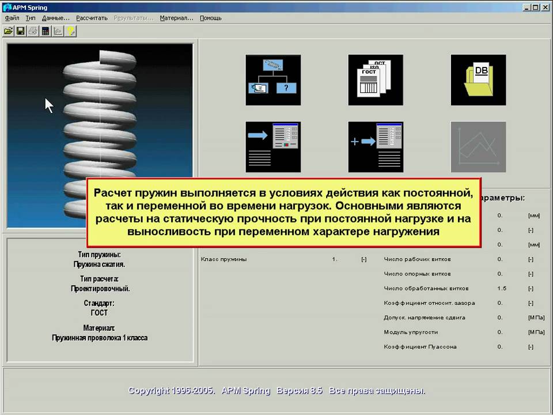Open the Тип menu
Viewport: 553px width, 415px height.
click(31, 18)
